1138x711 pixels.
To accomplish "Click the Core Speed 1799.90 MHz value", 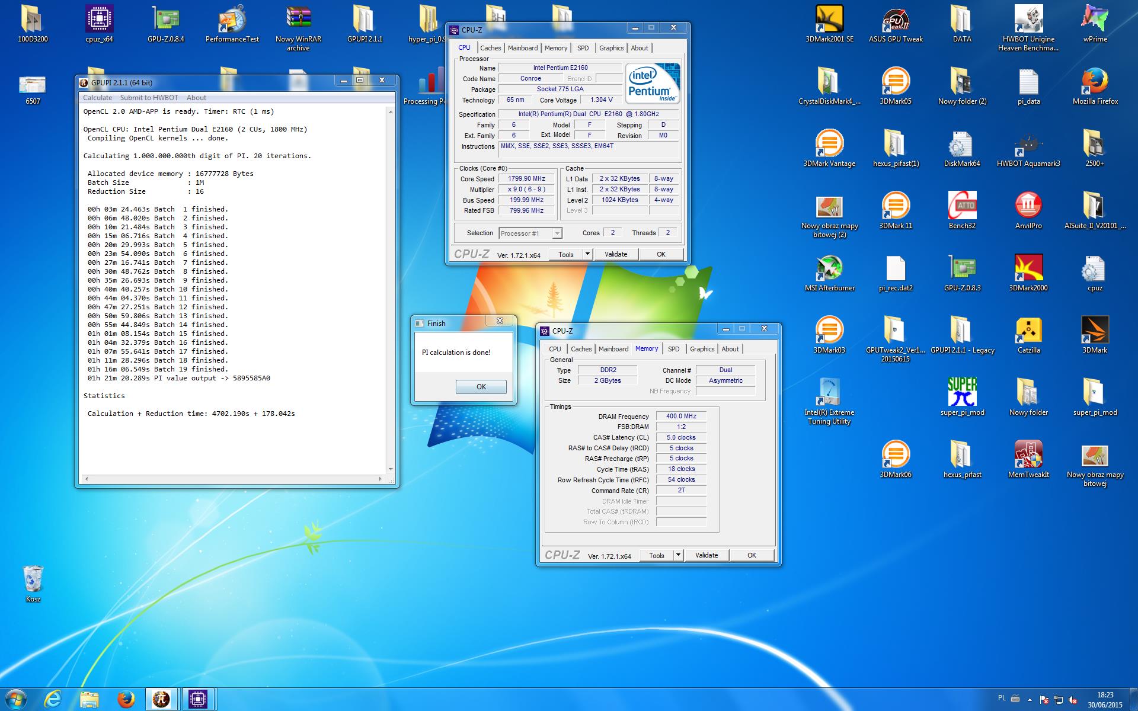I will coord(526,178).
